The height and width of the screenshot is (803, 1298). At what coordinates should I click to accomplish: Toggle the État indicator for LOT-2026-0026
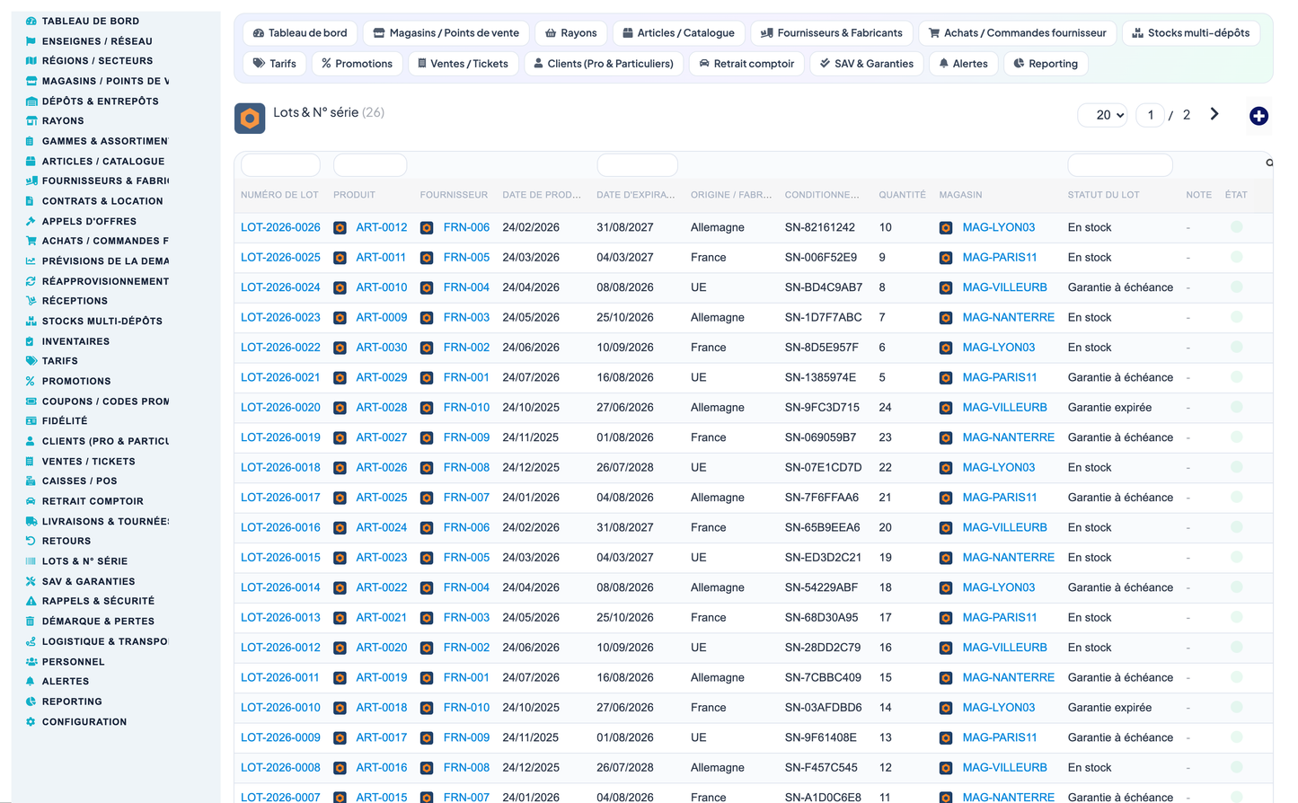click(x=1236, y=227)
